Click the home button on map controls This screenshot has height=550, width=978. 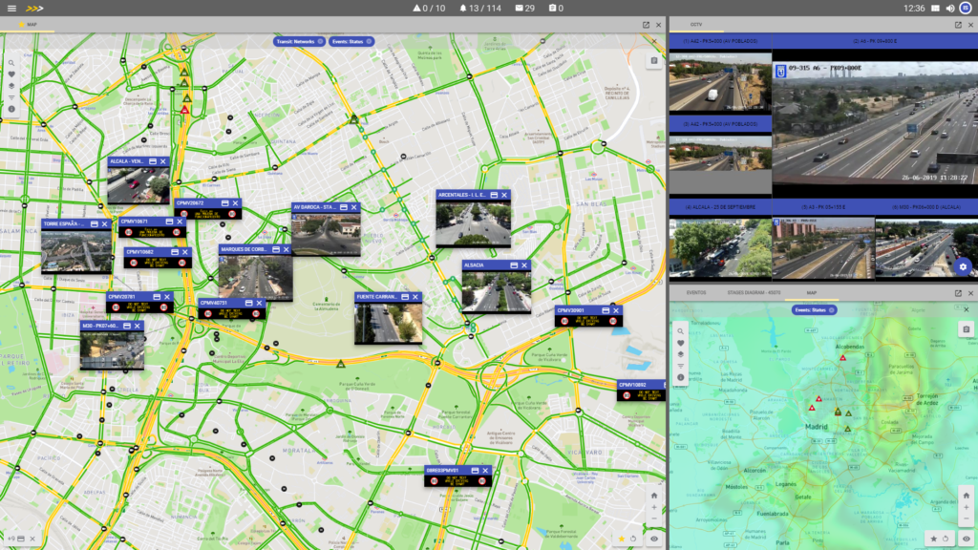(654, 496)
